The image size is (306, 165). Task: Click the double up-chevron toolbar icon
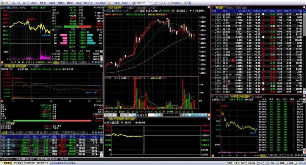point(24,3)
